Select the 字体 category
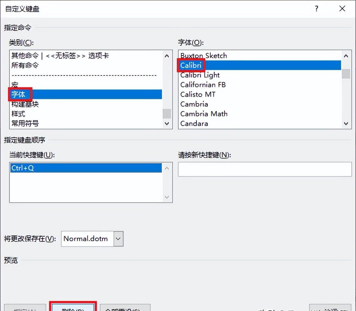This screenshot has width=356, height=311. tap(86, 94)
